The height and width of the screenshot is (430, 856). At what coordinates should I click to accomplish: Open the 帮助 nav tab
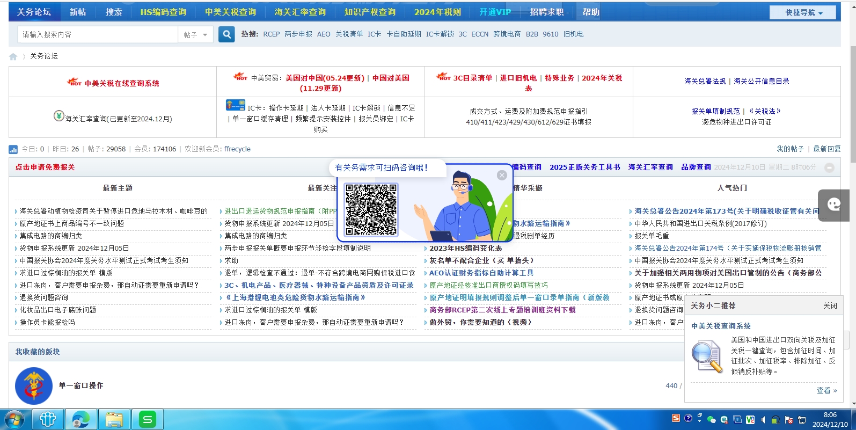click(591, 12)
